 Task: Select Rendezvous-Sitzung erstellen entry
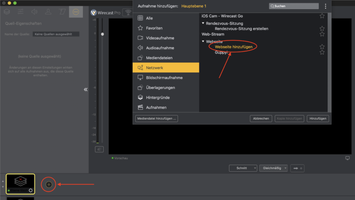pos(241,29)
